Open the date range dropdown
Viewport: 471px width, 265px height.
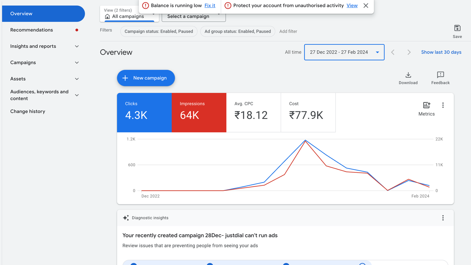point(344,52)
